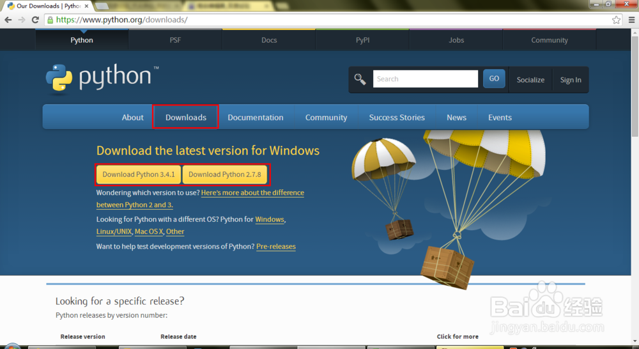Open the Success Stories navigation menu
This screenshot has width=639, height=349.
tap(397, 118)
